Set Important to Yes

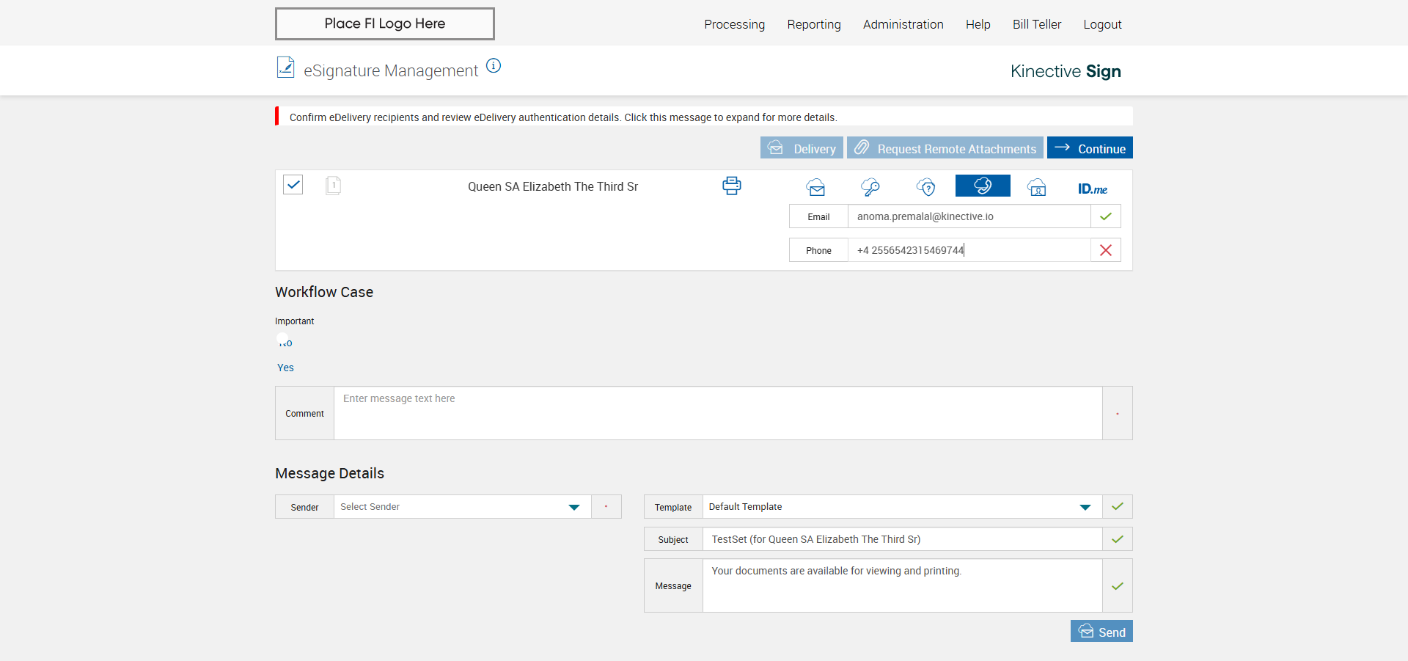pyautogui.click(x=285, y=368)
